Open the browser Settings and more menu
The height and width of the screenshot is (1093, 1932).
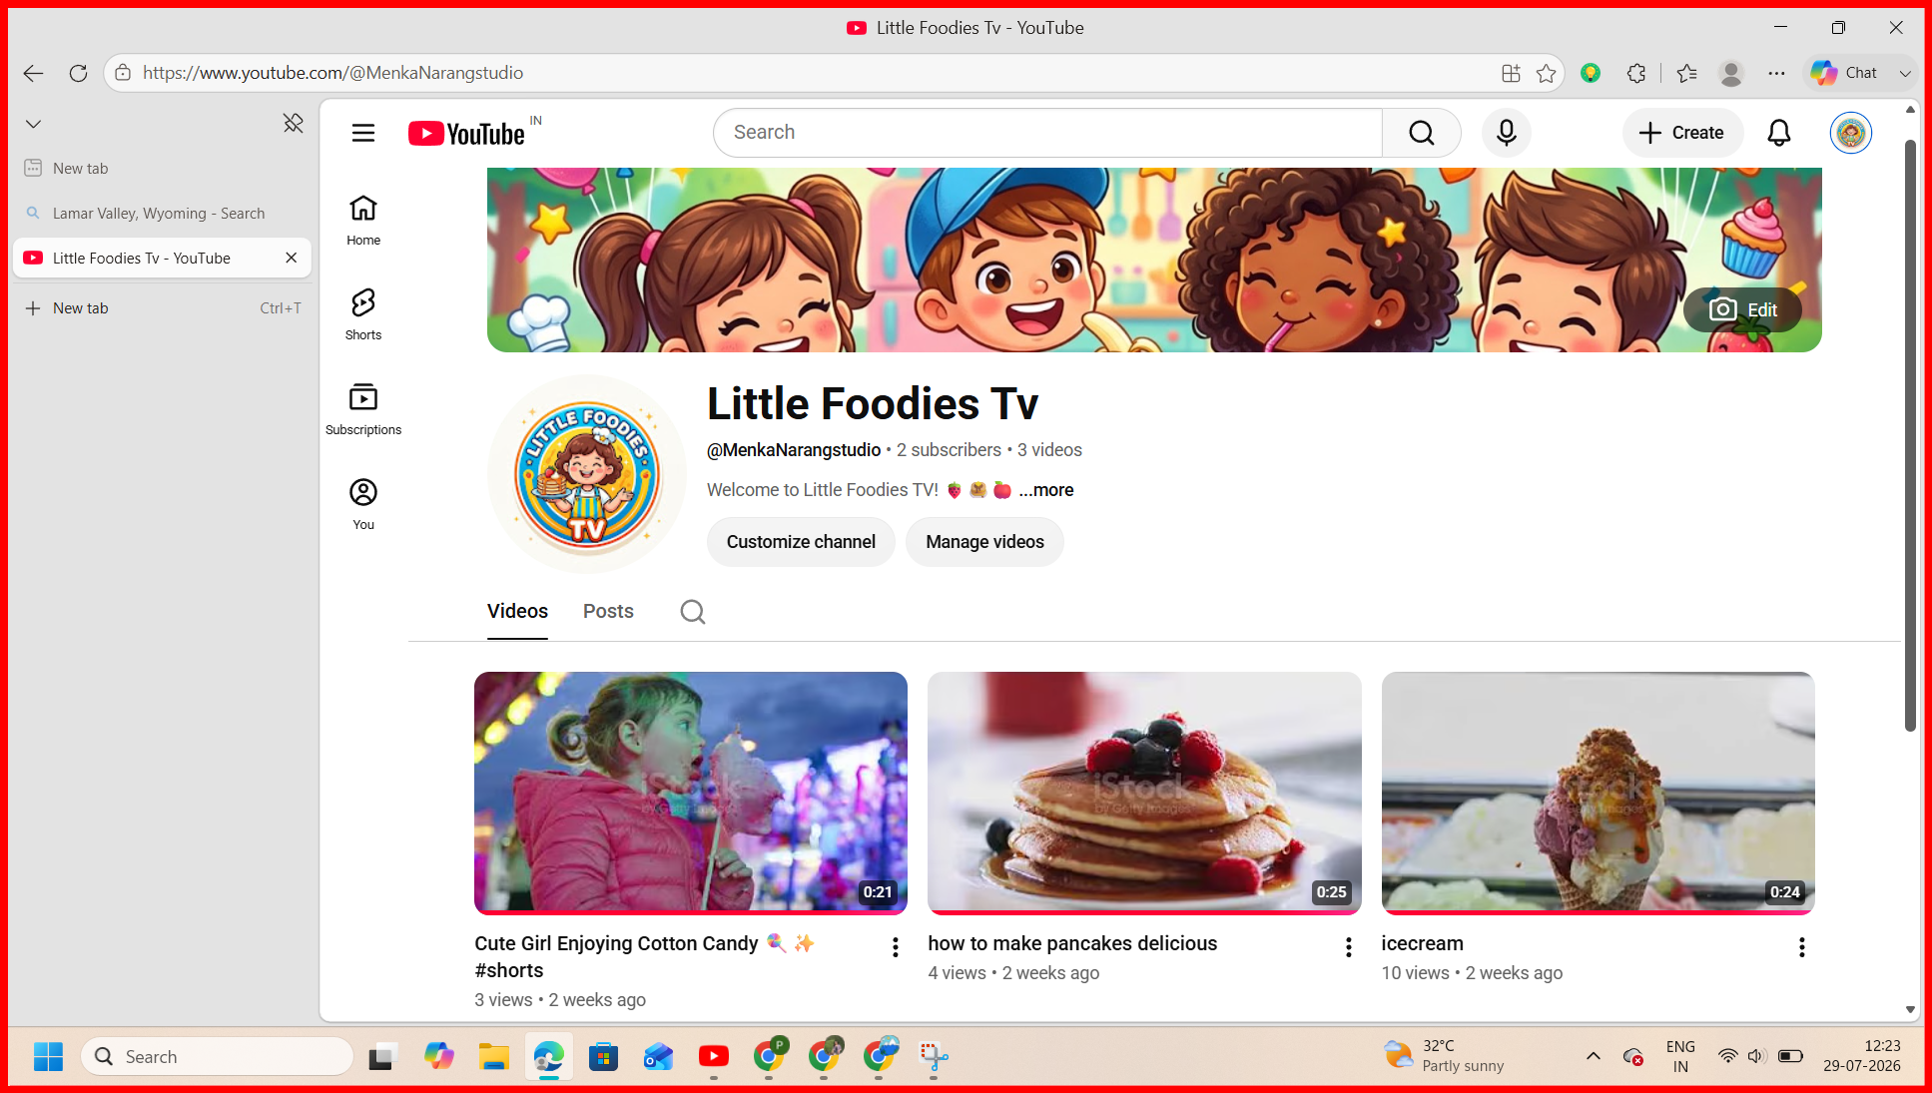coord(1775,73)
